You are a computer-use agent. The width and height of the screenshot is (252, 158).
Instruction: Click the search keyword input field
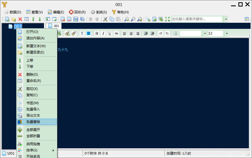point(197,19)
